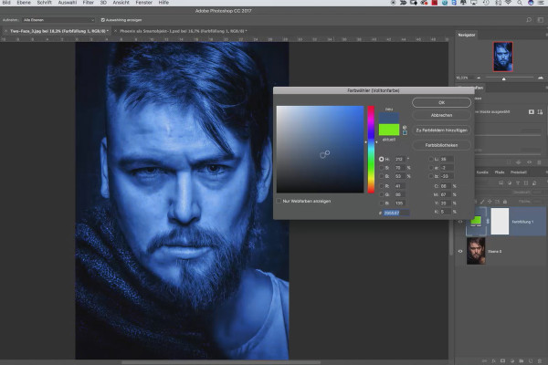The image size is (548, 365).
Task: Click the vector mask icon in Properties panel
Action: pos(540,111)
